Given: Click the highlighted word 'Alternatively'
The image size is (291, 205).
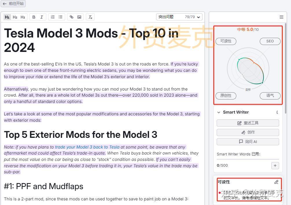Looking at the screenshot, I should (x=16, y=89).
